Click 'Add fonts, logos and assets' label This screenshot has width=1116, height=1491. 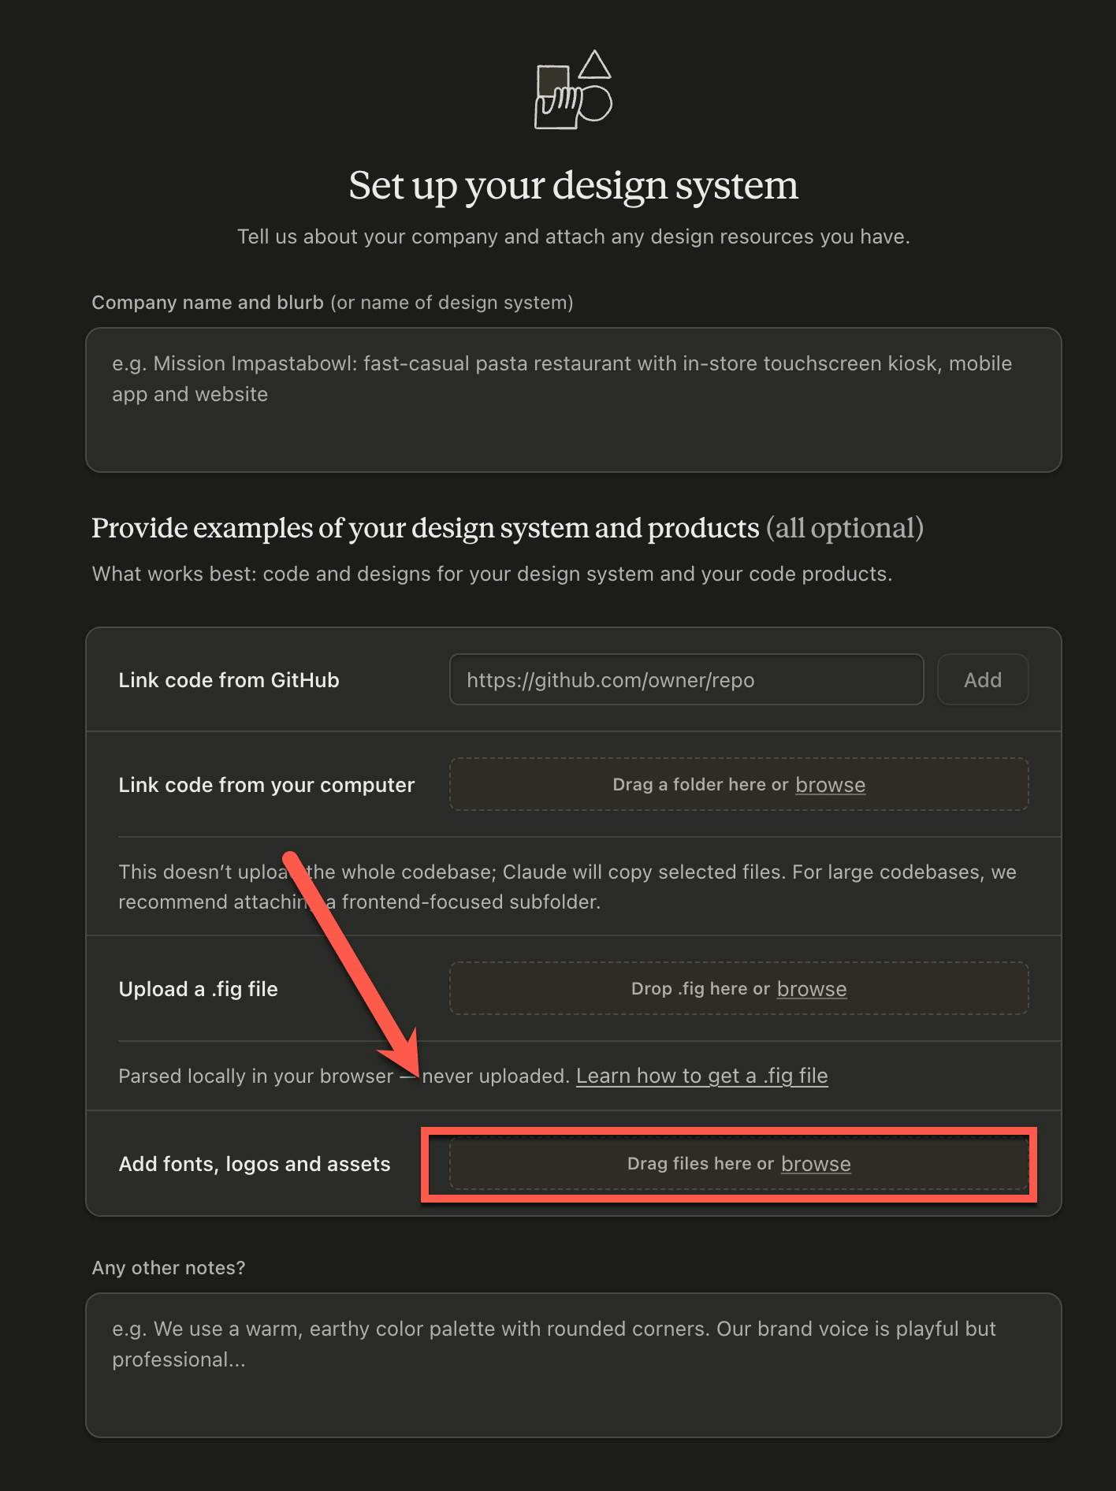click(x=255, y=1164)
